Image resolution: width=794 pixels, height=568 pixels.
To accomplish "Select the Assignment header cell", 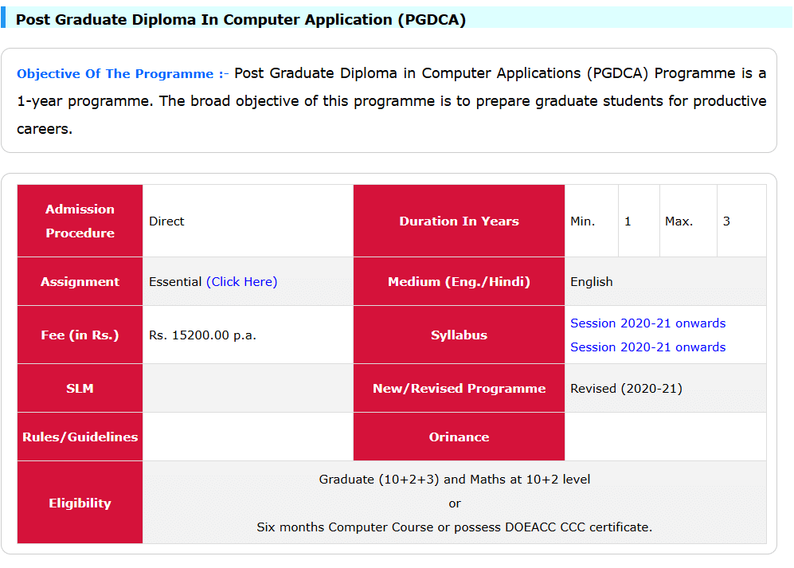I will (x=80, y=281).
